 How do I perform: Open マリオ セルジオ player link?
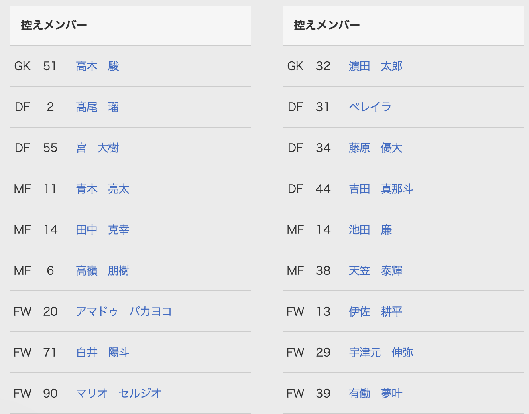pyautogui.click(x=119, y=394)
